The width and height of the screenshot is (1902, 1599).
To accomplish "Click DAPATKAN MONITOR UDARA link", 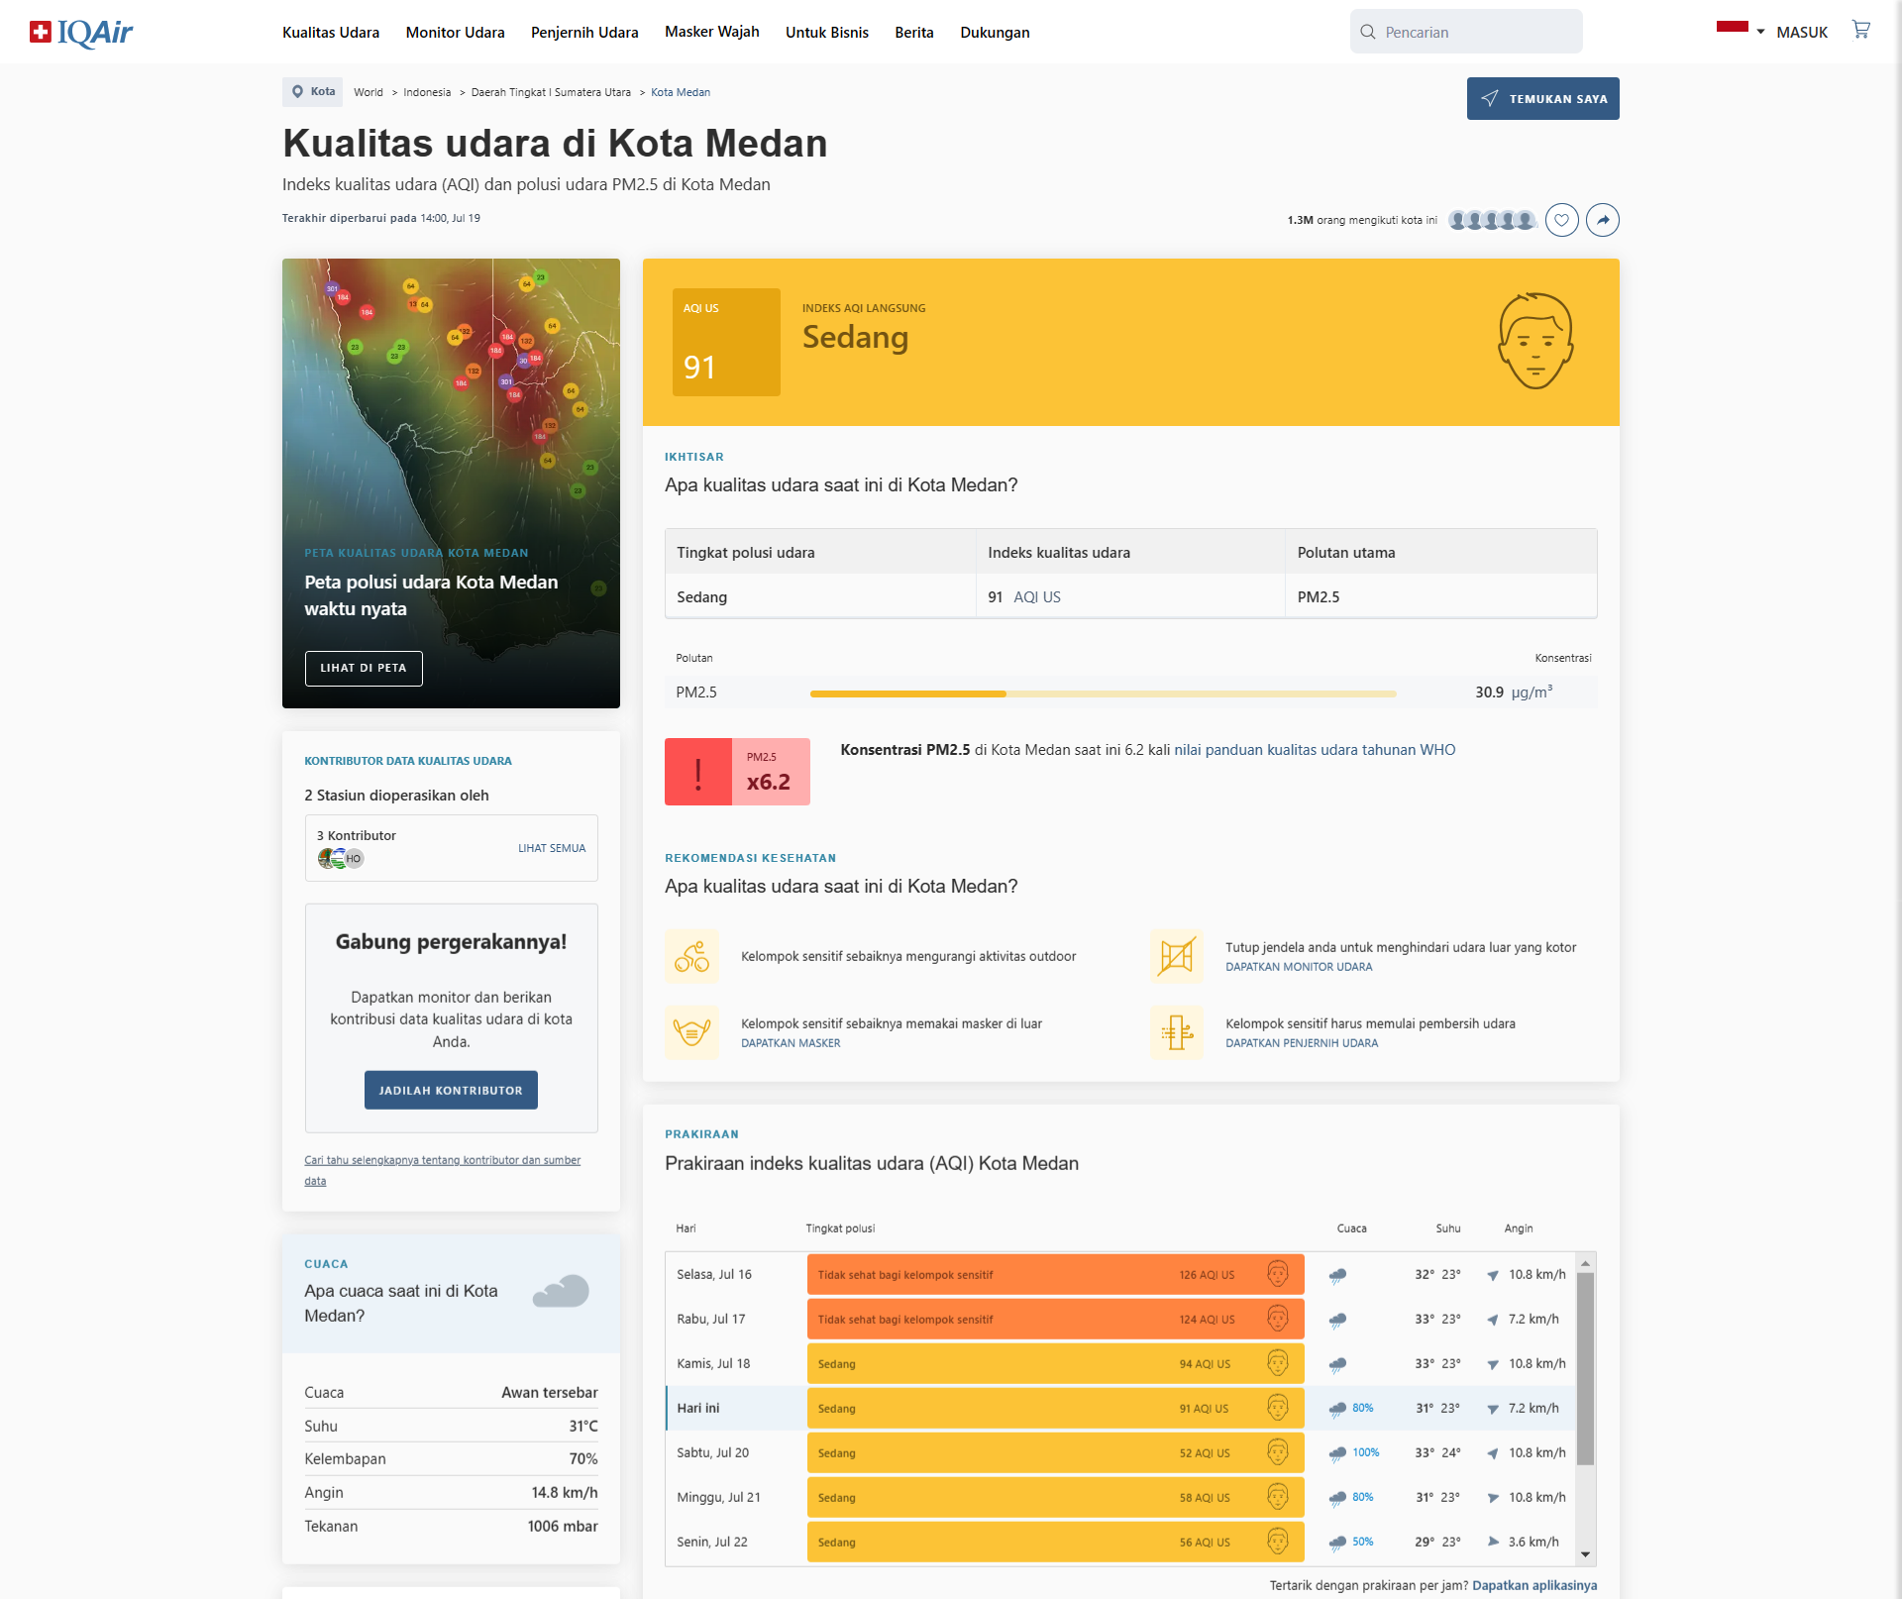I will 1299,967.
